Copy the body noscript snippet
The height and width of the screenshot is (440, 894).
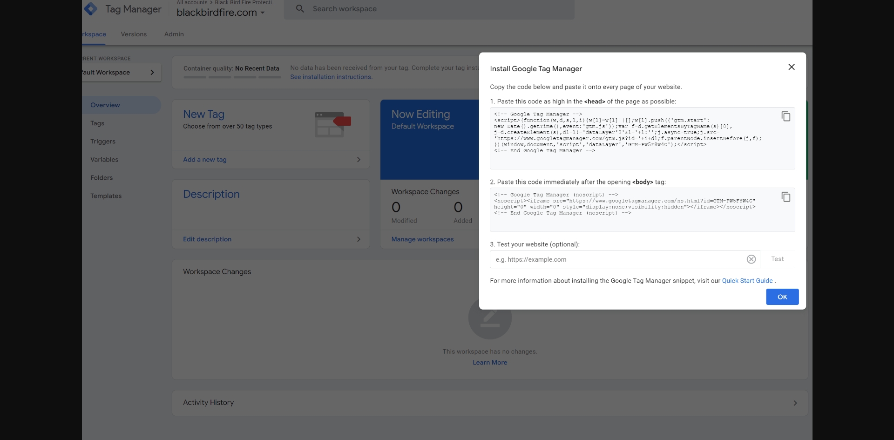pos(786,197)
